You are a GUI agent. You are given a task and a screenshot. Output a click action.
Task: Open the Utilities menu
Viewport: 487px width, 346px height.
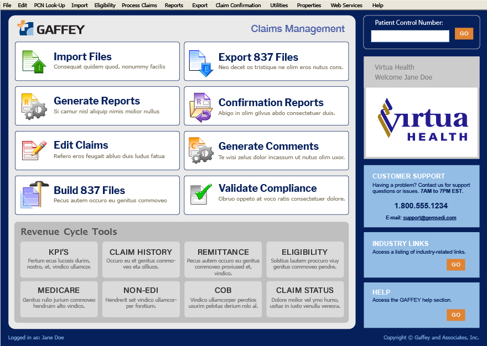click(x=279, y=6)
